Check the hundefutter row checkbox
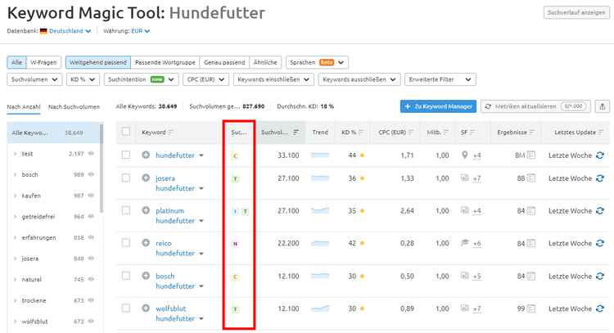 click(x=126, y=155)
